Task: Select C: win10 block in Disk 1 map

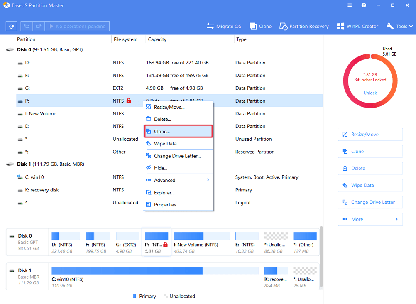Action: click(x=155, y=277)
